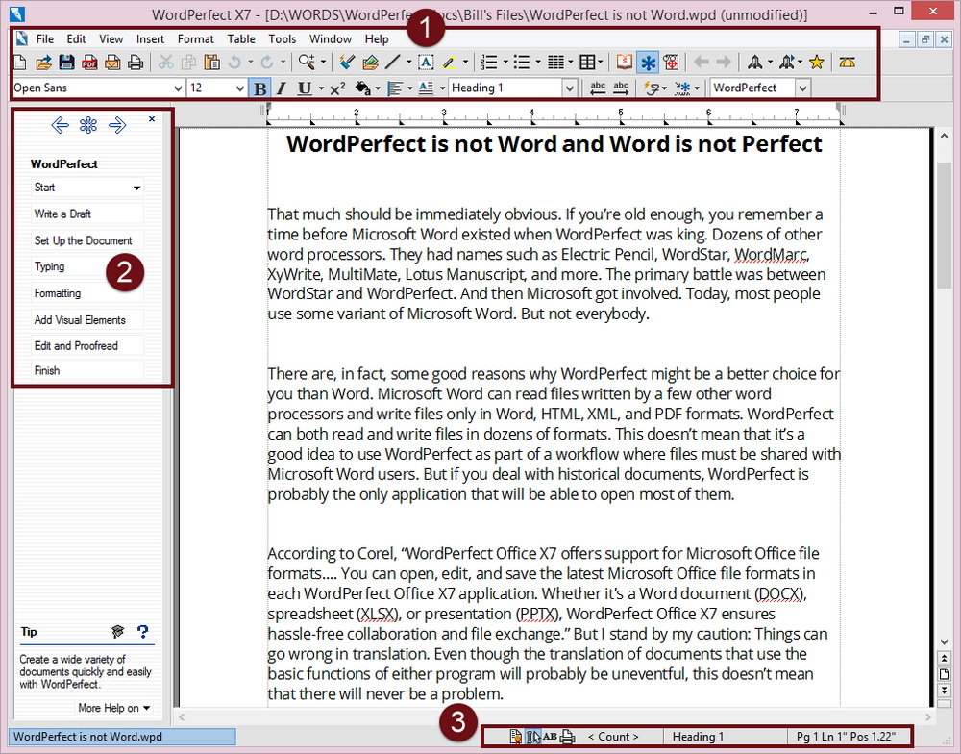Go back in the PerfectExpert panel
Screen dimensions: 961x754
pos(60,125)
